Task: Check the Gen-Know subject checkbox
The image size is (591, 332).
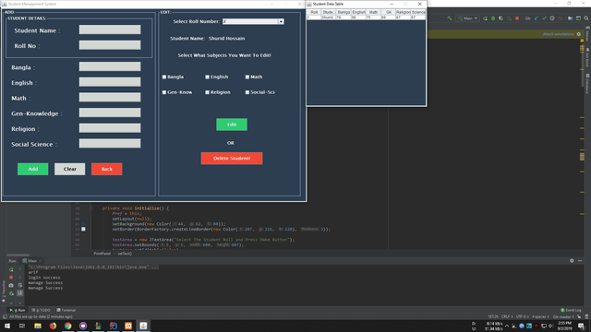Action: 164,92
